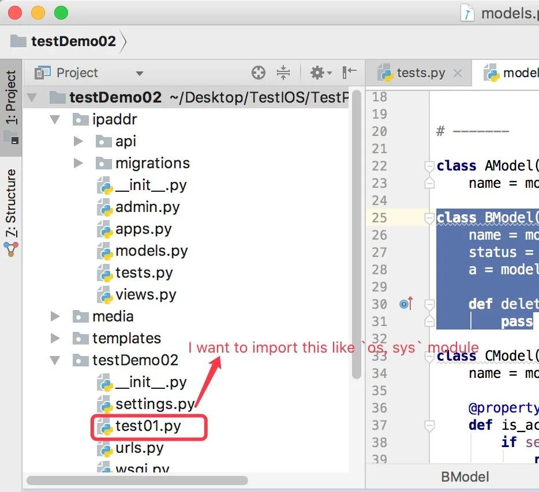Select admin.py in the project tree
The width and height of the screenshot is (539, 492).
click(186, 207)
